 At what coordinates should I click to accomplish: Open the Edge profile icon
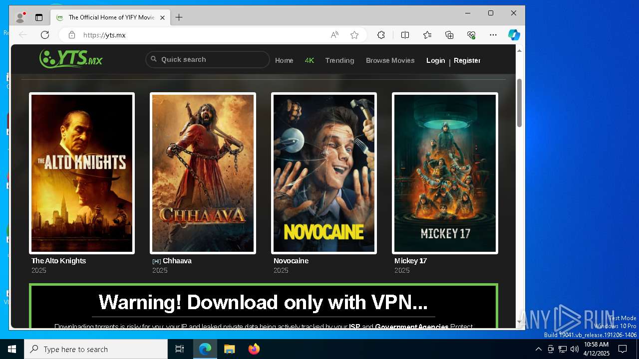point(20,17)
